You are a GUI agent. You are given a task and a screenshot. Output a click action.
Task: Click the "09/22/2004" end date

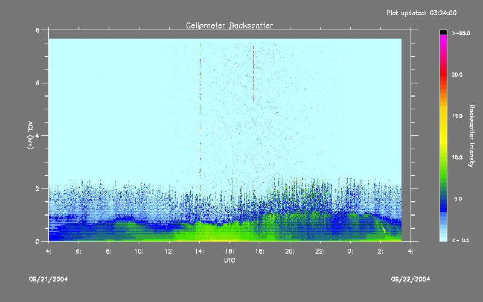tap(411, 279)
